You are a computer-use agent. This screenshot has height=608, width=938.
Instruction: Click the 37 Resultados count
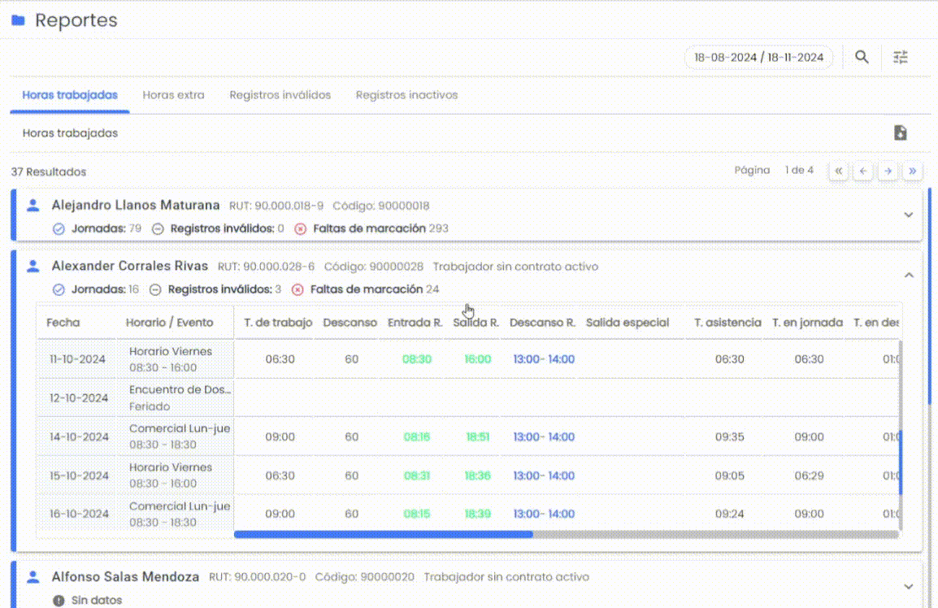(x=49, y=172)
